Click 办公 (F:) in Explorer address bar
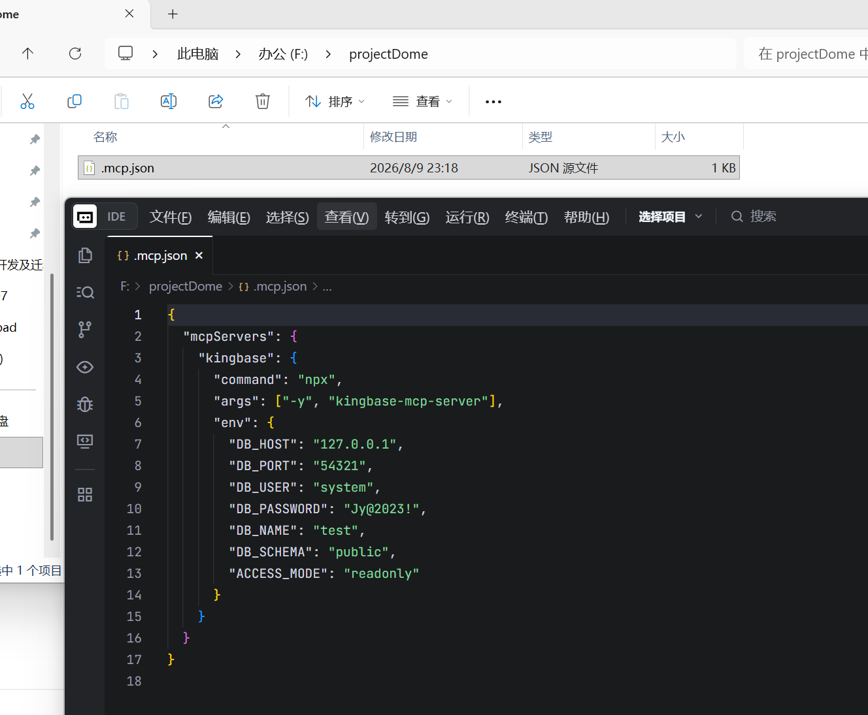 coord(283,54)
